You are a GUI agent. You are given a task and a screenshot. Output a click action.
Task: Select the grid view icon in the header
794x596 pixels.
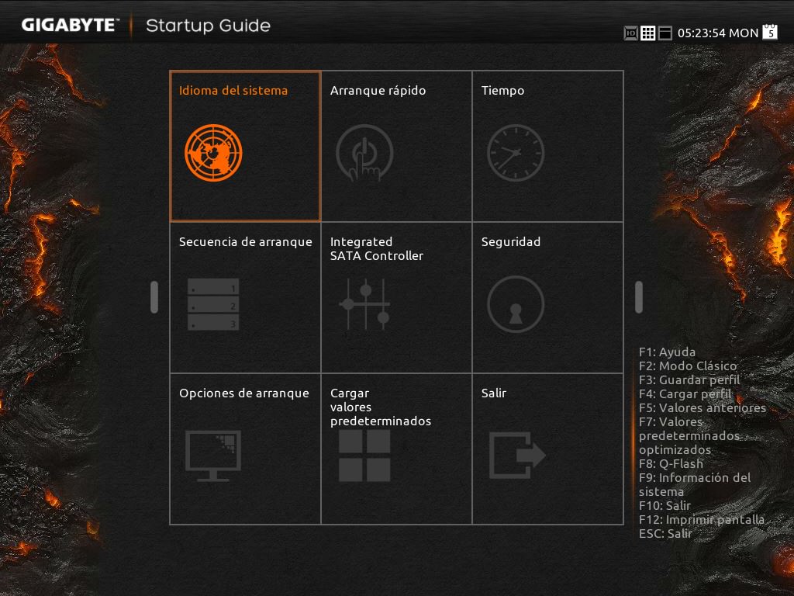pyautogui.click(x=647, y=33)
